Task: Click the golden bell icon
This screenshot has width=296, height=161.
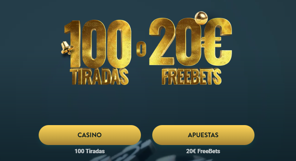Action: coord(67,48)
